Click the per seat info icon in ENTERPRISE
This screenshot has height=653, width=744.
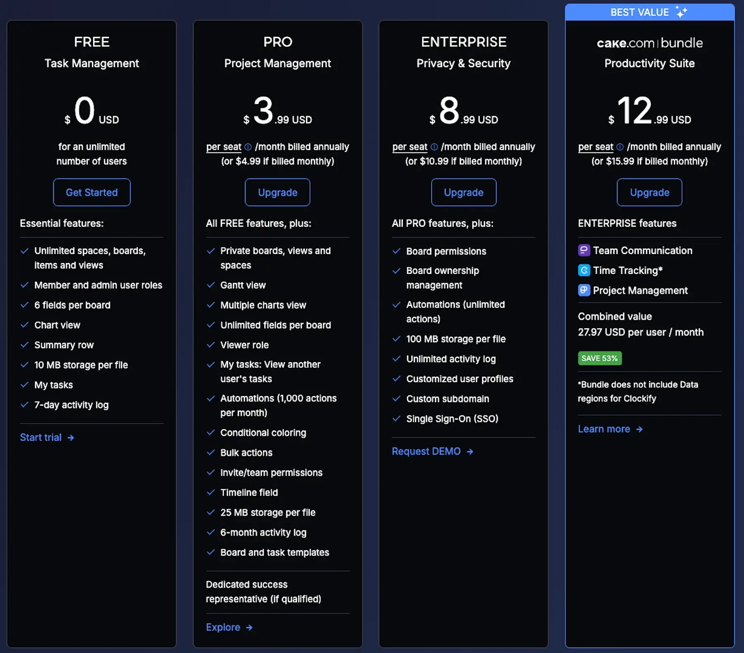[434, 147]
